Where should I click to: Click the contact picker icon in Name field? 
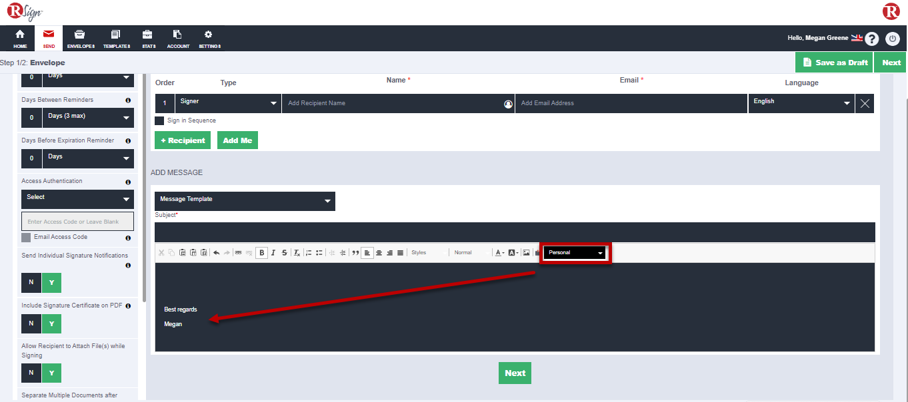[x=508, y=104]
